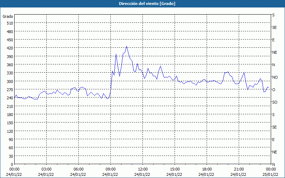
Task: Click the NO compass label
Action: [275, 77]
